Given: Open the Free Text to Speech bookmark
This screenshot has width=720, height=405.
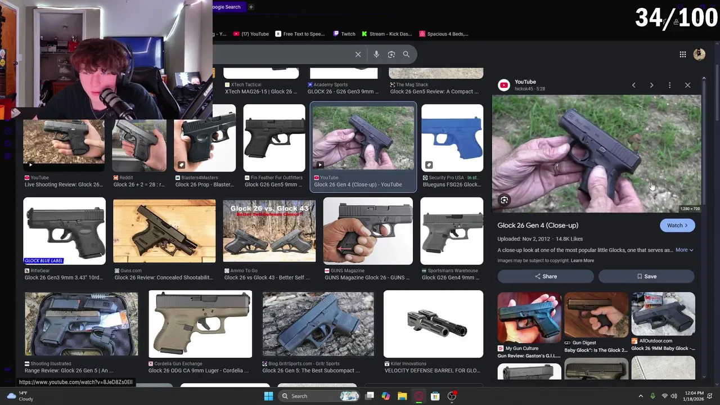Looking at the screenshot, I should click(x=300, y=34).
